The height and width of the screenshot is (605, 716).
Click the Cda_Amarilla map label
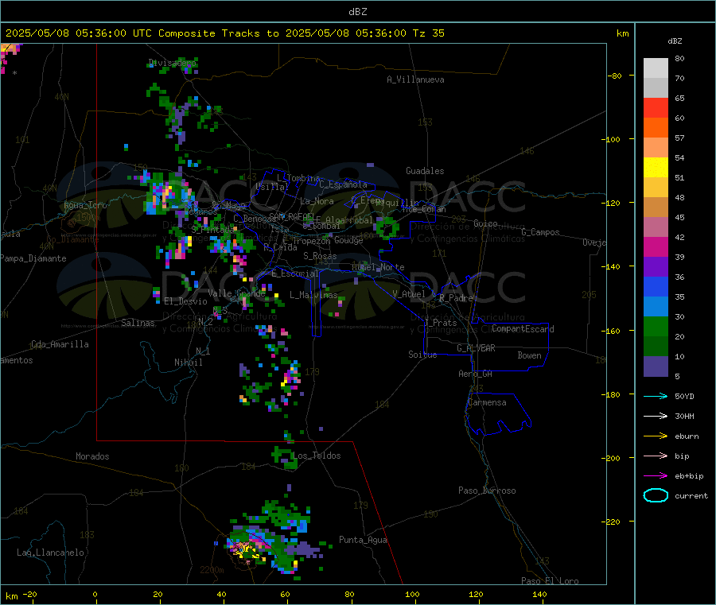(60, 344)
